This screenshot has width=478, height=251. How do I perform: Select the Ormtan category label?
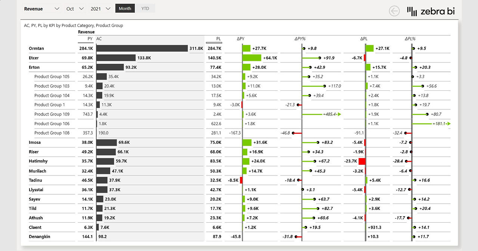36,49
